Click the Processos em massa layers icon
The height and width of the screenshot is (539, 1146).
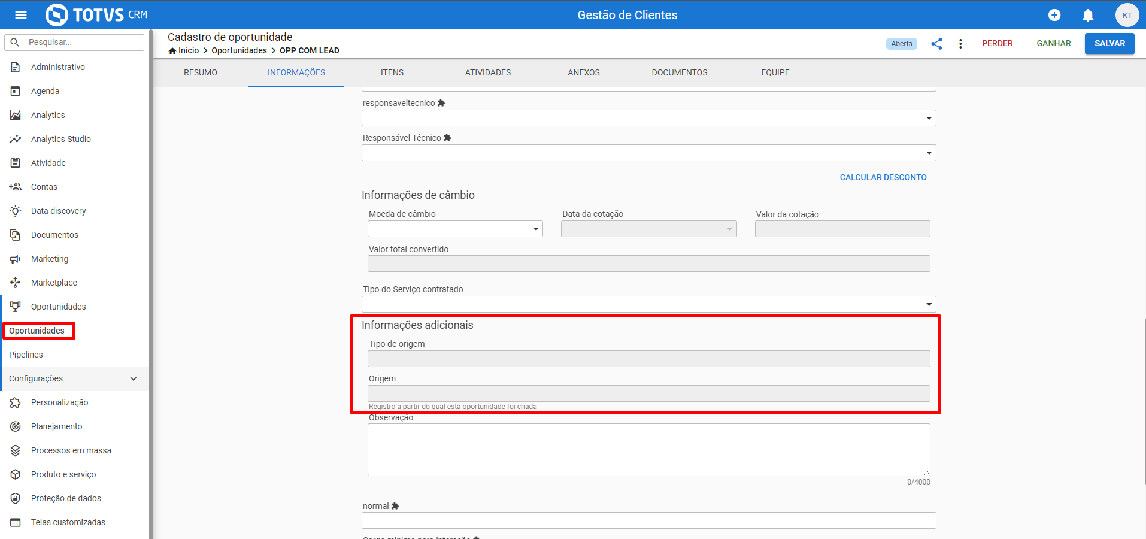pos(16,450)
